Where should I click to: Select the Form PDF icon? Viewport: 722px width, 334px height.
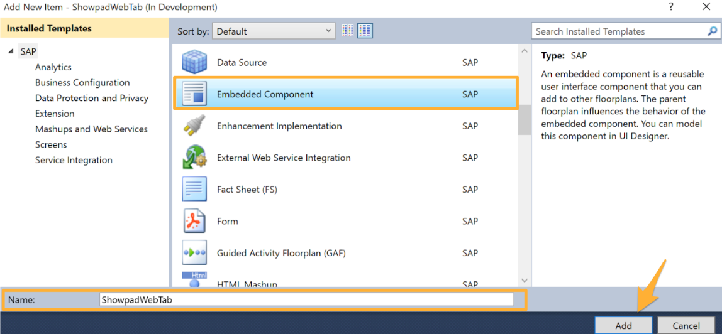click(194, 221)
